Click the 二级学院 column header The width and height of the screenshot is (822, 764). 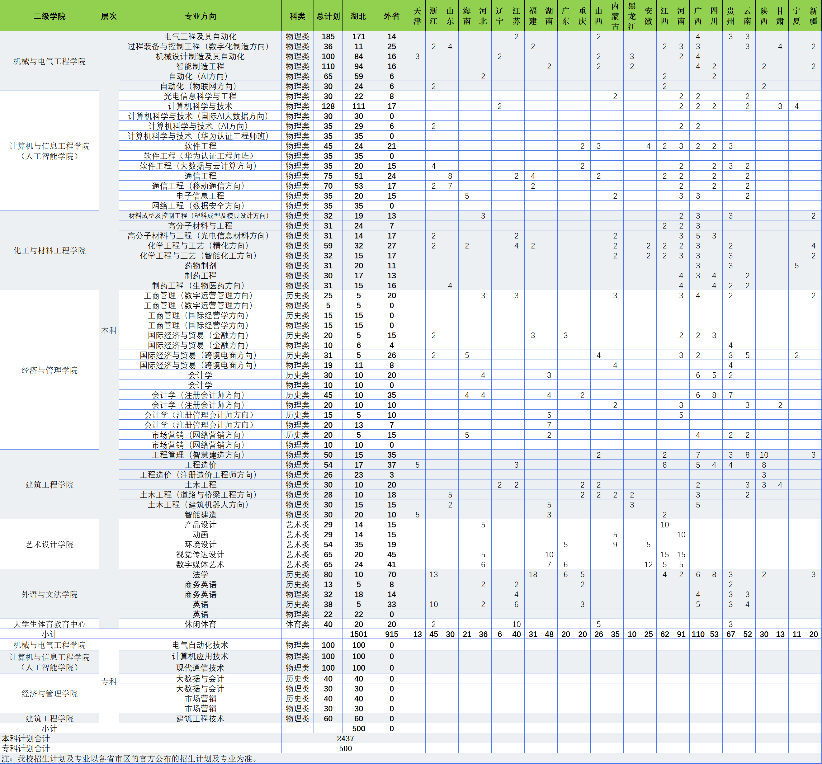coord(49,16)
